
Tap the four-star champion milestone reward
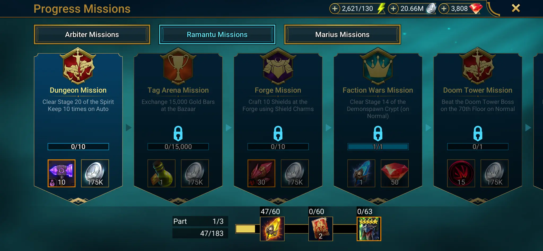tap(369, 229)
